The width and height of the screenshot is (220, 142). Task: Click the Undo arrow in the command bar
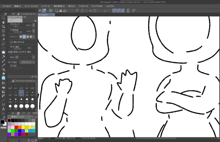click(72, 11)
